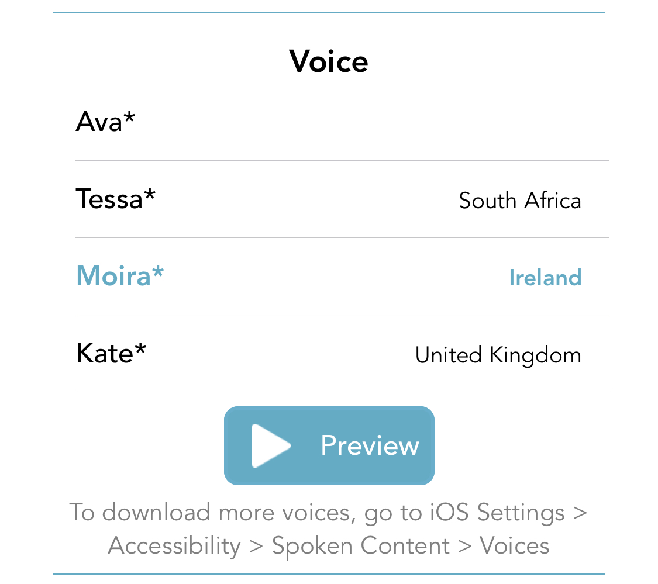
Task: Select the Tessa voice name
Action: 109,199
